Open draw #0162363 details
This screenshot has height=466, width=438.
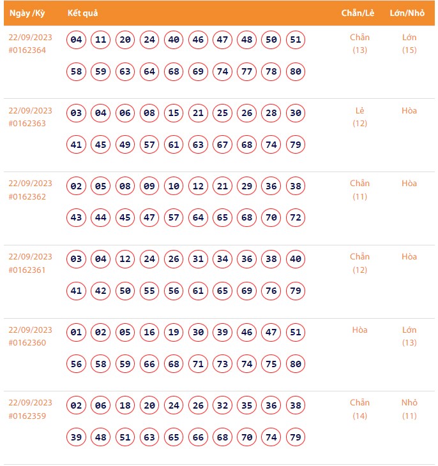27,124
